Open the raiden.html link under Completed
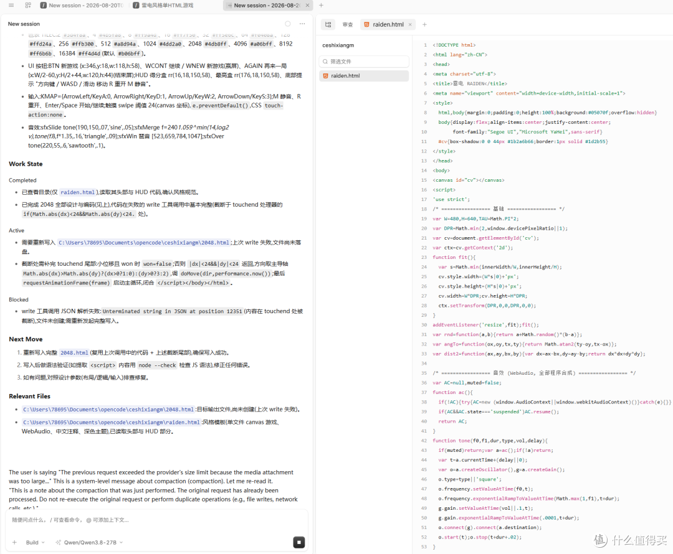Screen dimensions: 673x554 pos(77,192)
